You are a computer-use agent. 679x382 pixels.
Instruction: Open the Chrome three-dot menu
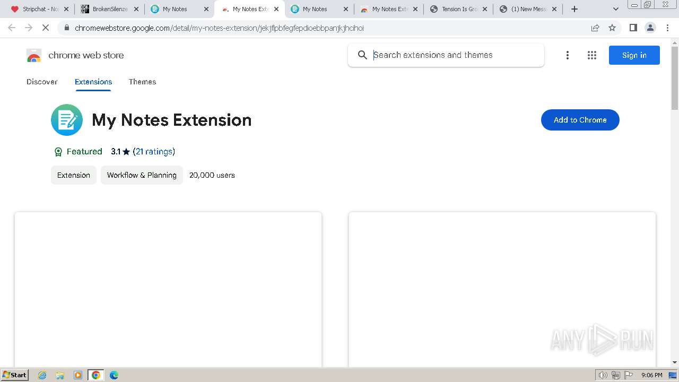tap(667, 28)
